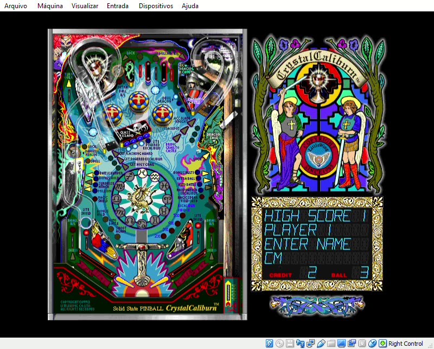434x349 pixels.
Task: Click the virtualization features chip icon
Action: pyautogui.click(x=361, y=343)
